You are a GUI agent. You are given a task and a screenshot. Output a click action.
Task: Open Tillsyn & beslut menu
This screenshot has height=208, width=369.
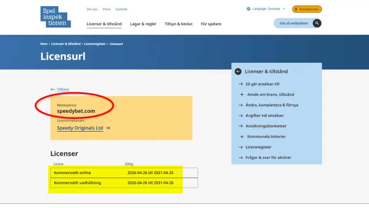pos(178,24)
